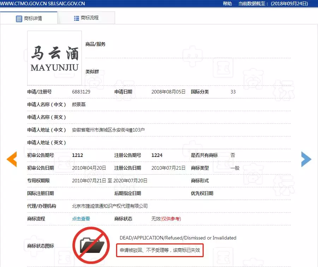Click the DEAD/APPLICATION status description
Screen dimensions: 318x267
click(x=178, y=238)
